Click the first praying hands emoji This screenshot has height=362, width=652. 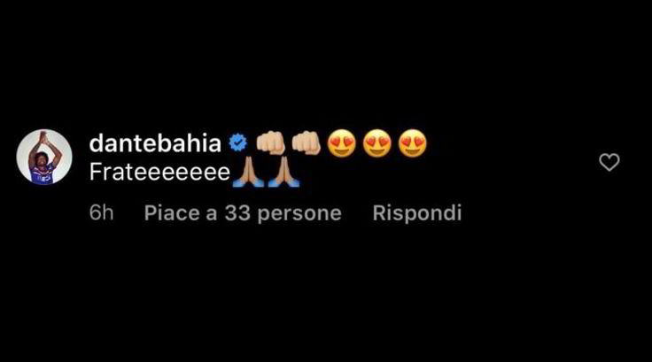click(x=248, y=172)
